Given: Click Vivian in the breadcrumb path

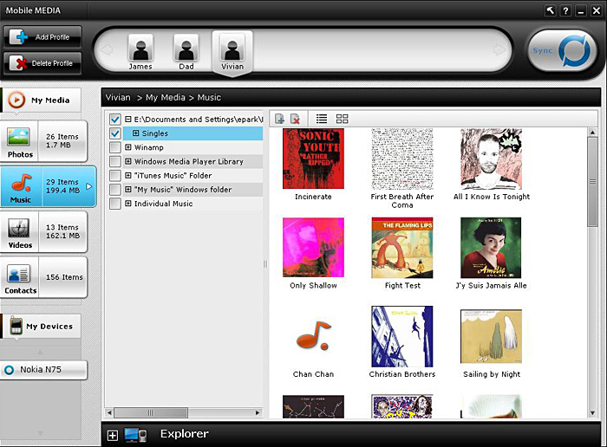Looking at the screenshot, I should pyautogui.click(x=118, y=97).
